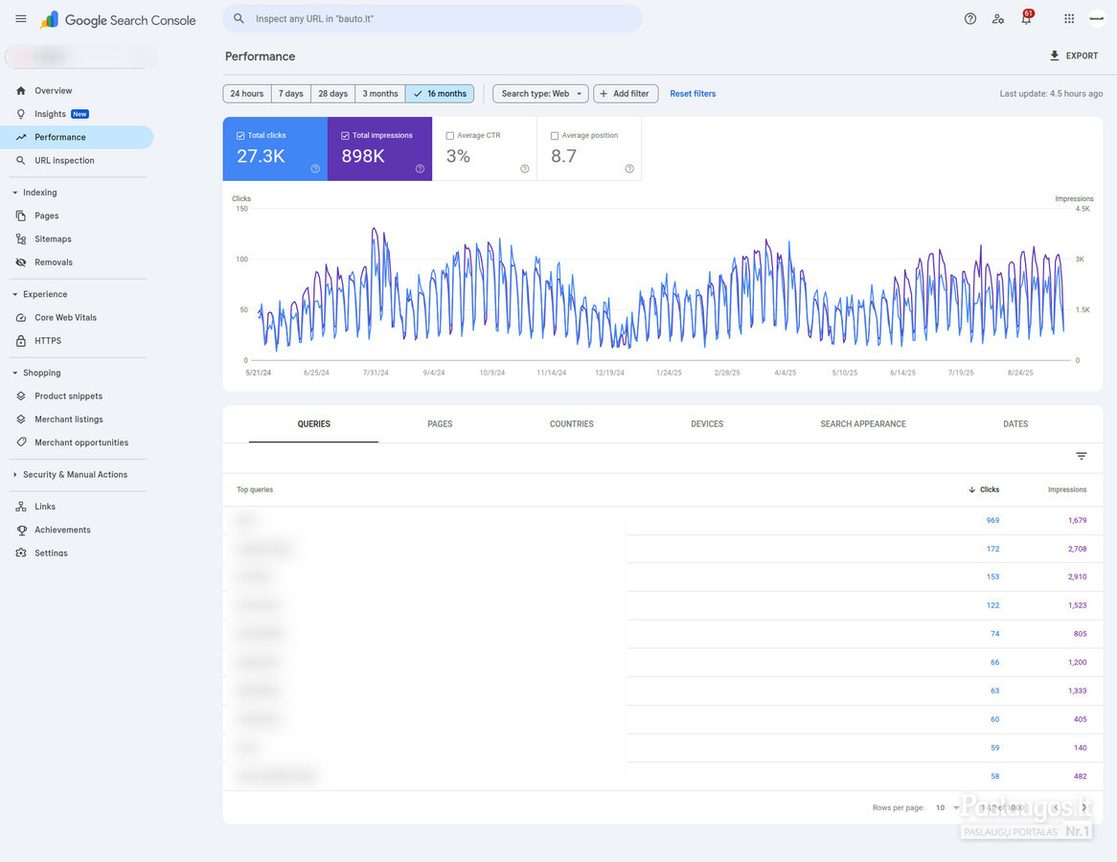
Task: Collapse the Indexing section
Action: [15, 193]
